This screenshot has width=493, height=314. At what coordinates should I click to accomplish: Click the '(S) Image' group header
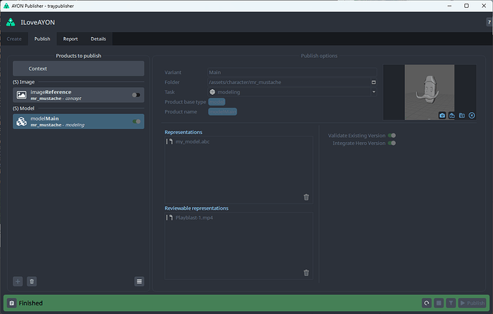coord(24,82)
